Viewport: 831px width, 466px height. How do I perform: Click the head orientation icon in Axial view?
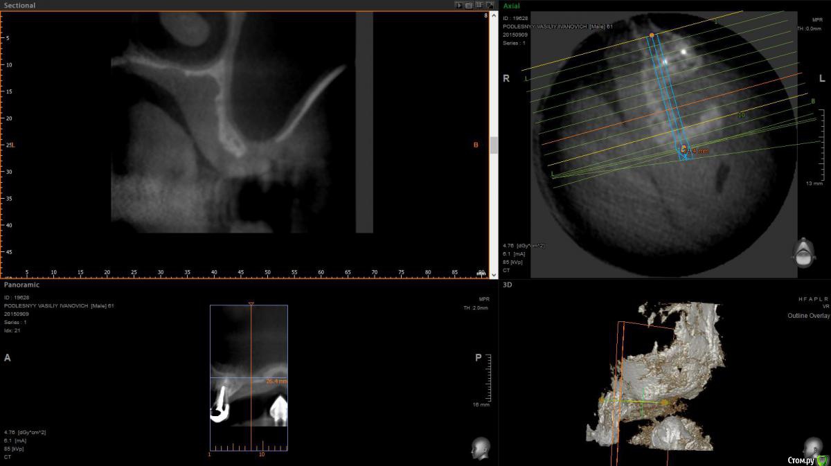coord(803,253)
